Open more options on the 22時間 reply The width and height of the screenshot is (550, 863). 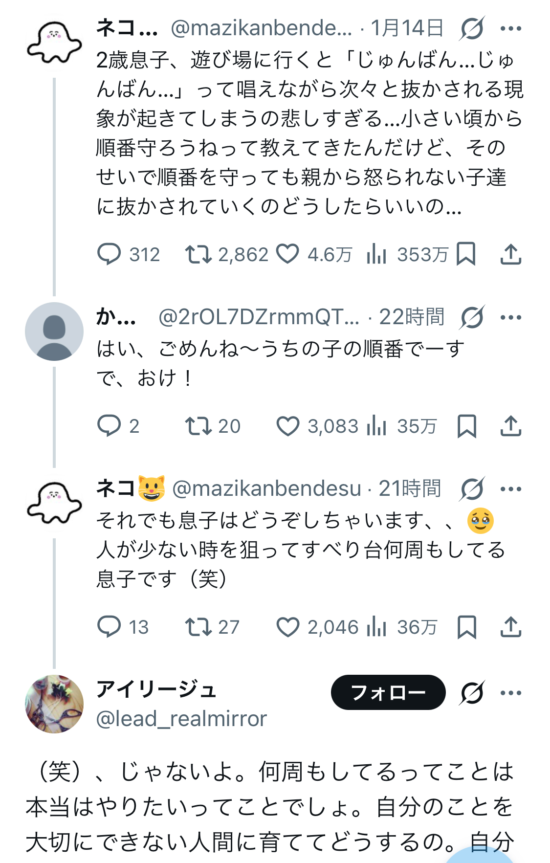511,317
